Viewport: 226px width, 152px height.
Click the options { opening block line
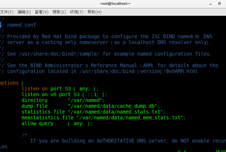coord(11,83)
